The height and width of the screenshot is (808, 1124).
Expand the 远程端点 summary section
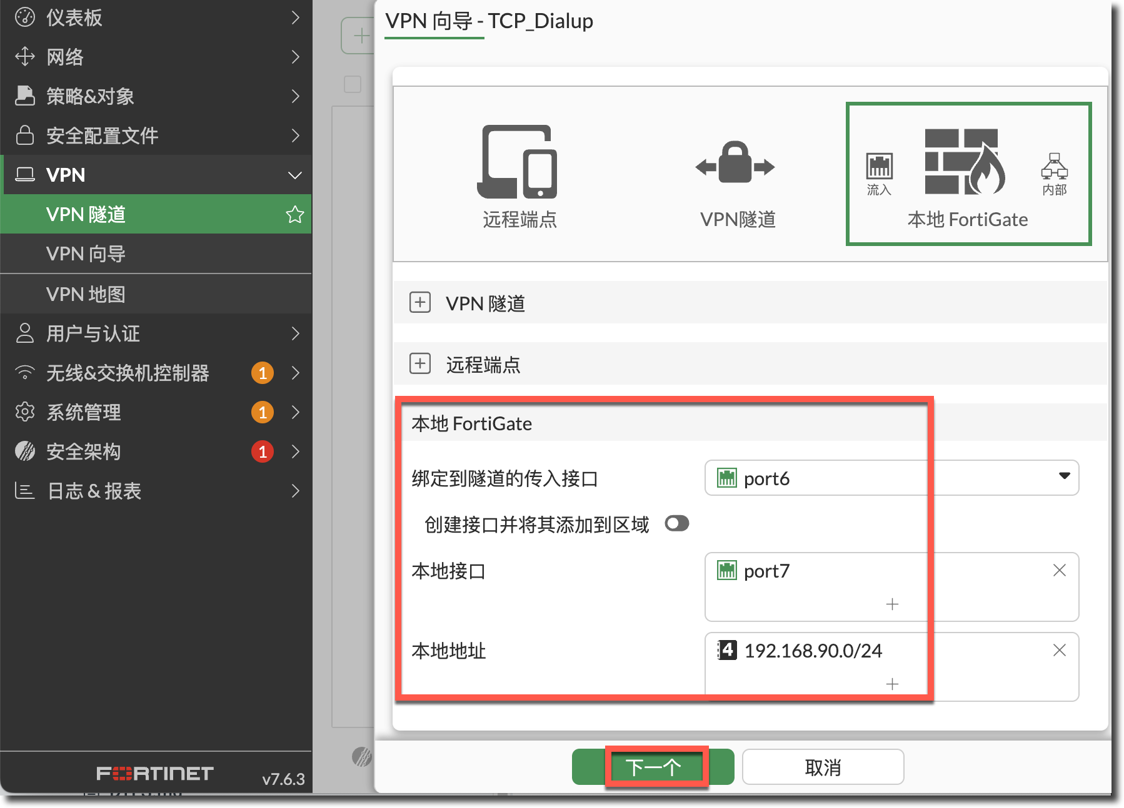click(x=420, y=363)
